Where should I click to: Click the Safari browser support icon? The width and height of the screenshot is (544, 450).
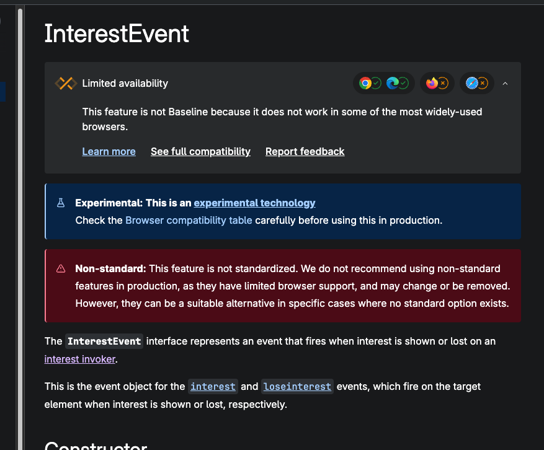pos(472,83)
